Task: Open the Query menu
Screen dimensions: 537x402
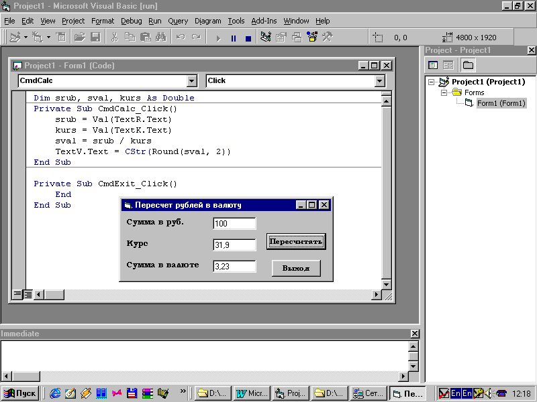Action: coord(178,21)
